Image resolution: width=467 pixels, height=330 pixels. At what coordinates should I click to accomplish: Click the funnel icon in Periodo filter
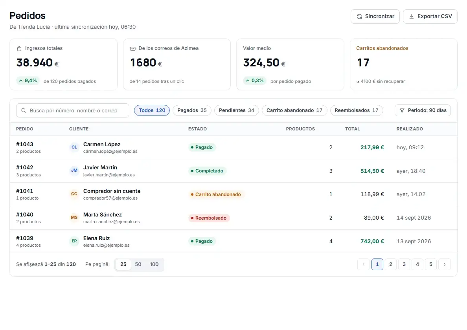pyautogui.click(x=402, y=110)
